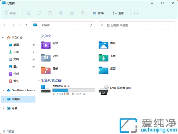
Task: Select the DVD 驱动器 (D:) icon
Action: coord(104,90)
